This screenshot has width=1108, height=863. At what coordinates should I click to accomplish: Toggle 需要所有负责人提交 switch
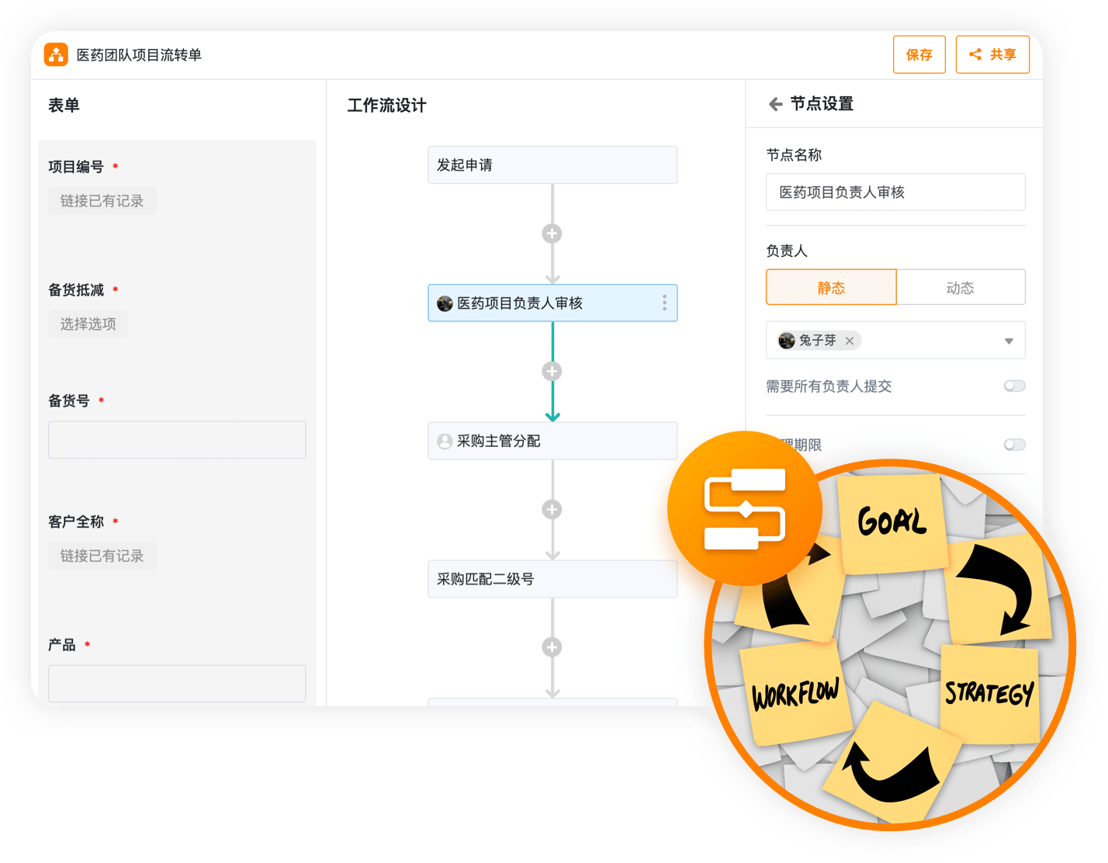point(1014,386)
